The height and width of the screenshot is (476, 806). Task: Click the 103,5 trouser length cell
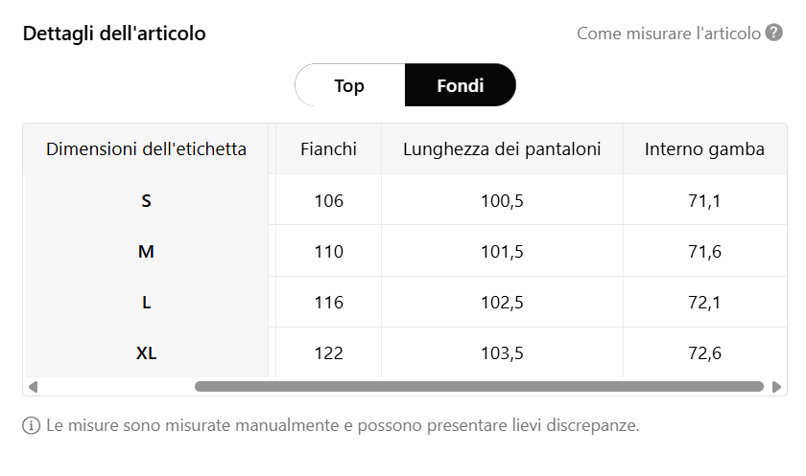(x=502, y=353)
